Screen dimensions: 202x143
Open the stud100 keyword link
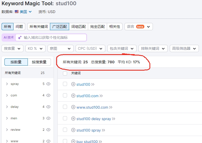click(x=83, y=84)
